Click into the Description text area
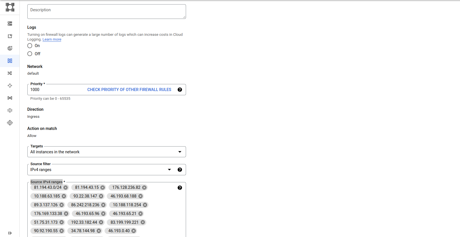 [x=107, y=12]
